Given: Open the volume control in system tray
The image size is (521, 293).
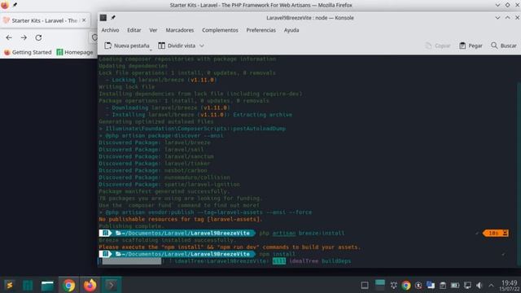Looking at the screenshot, I should click(479, 286).
